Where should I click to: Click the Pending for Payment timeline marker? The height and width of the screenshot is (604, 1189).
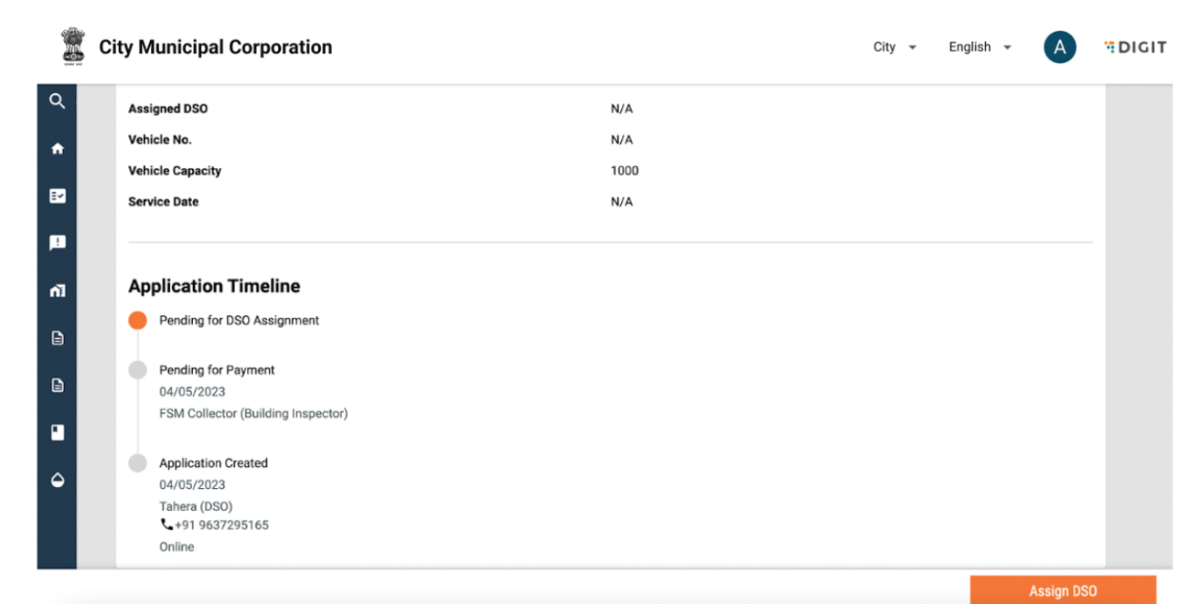(x=137, y=370)
